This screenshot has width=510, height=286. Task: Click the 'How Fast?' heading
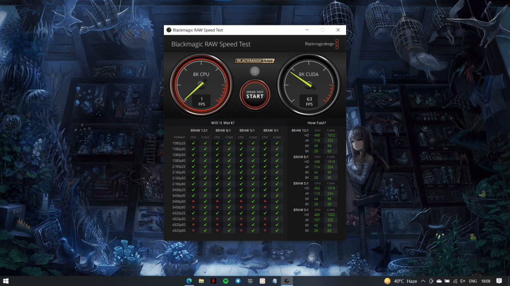pyautogui.click(x=316, y=123)
